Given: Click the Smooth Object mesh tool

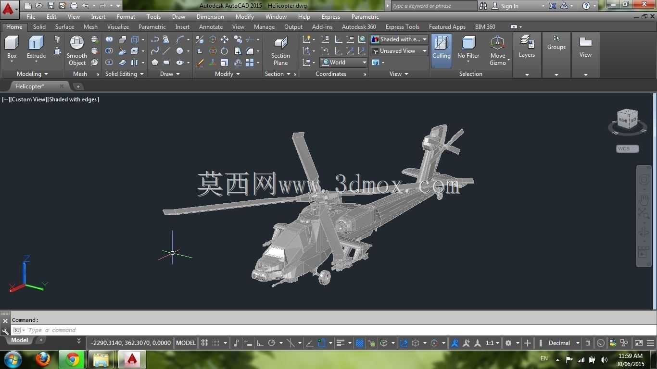Looking at the screenshot, I should [x=77, y=50].
